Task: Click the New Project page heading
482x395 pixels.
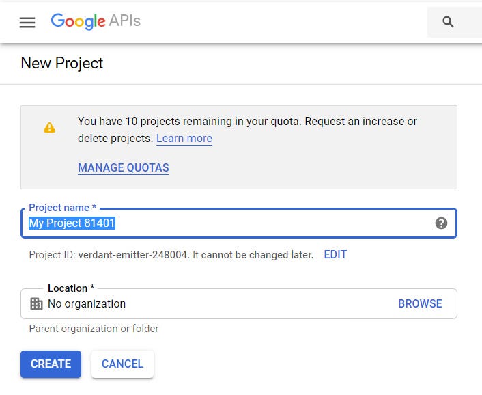Action: [x=62, y=63]
